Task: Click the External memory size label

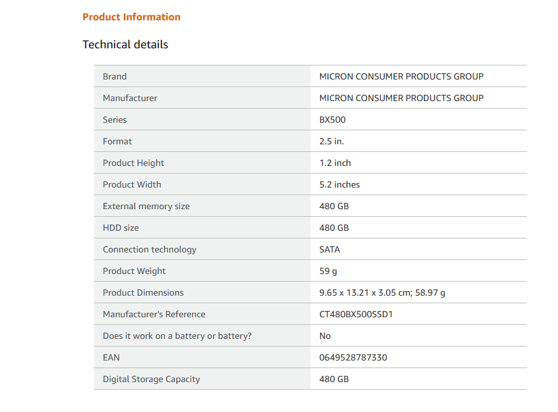Action: [146, 206]
